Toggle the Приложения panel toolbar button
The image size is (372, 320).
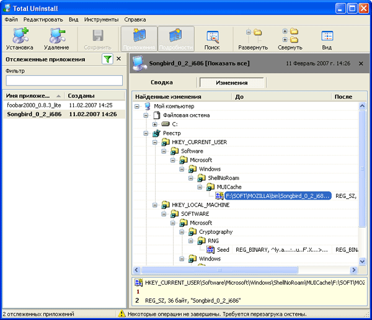tap(139, 39)
